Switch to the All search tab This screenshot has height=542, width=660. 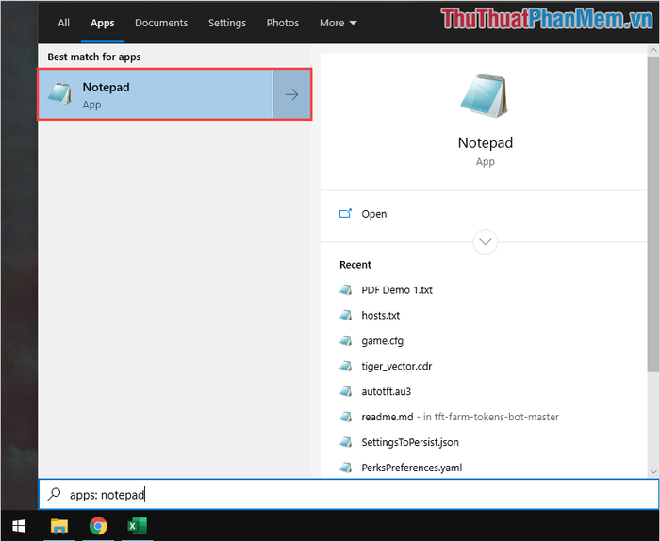pyautogui.click(x=63, y=23)
